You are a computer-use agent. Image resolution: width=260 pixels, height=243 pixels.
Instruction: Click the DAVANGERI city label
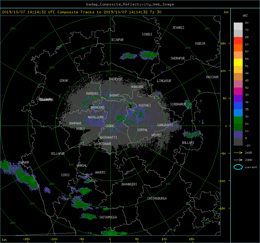(129, 184)
